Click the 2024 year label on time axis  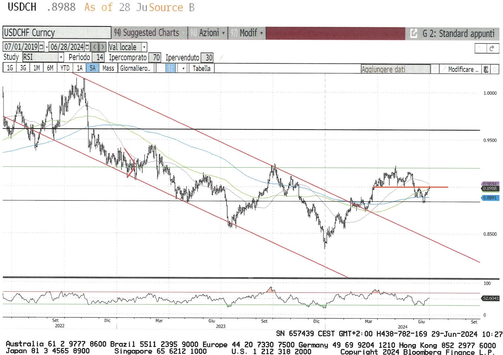click(x=402, y=327)
